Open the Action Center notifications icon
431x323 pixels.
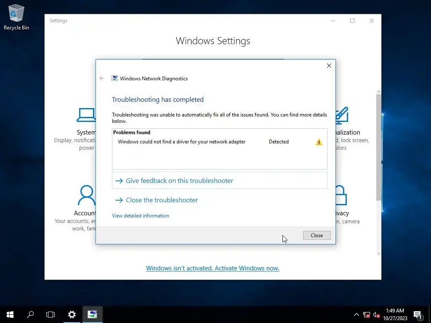point(418,315)
